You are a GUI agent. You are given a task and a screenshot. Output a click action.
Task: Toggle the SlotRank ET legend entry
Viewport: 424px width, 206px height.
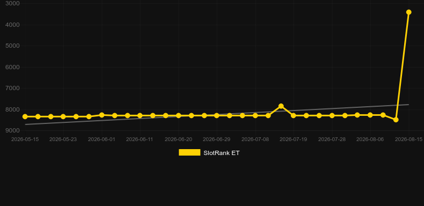pyautogui.click(x=209, y=153)
